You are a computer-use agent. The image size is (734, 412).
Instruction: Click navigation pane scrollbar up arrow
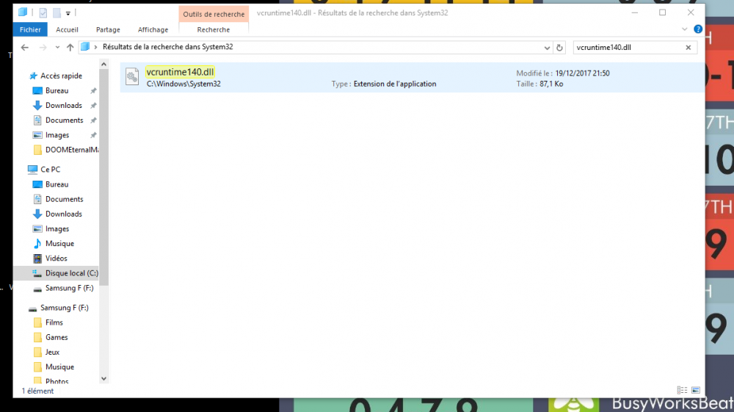point(104,64)
